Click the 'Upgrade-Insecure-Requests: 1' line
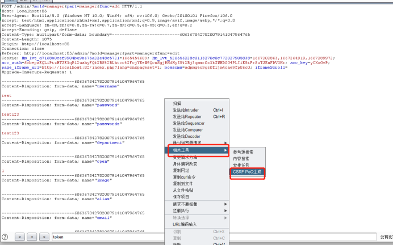The width and height of the screenshot is (393, 245). click(x=36, y=72)
